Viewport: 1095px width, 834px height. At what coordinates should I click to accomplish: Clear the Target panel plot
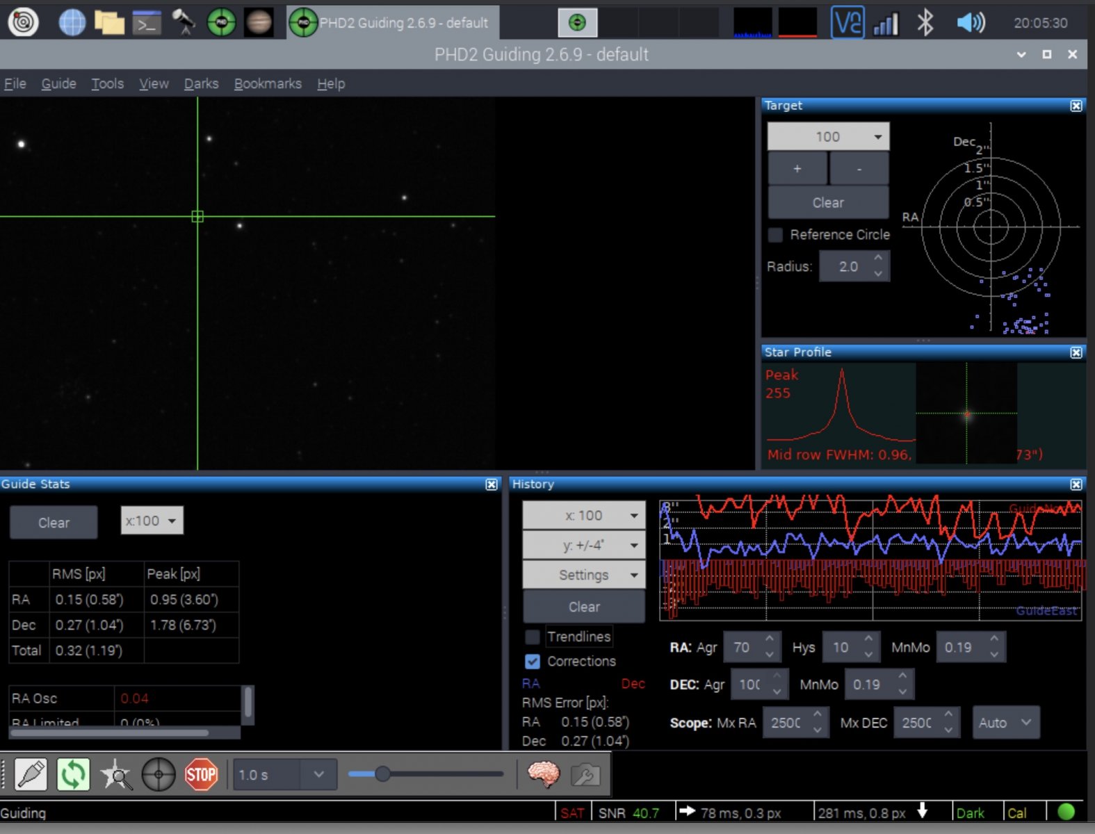click(x=828, y=203)
